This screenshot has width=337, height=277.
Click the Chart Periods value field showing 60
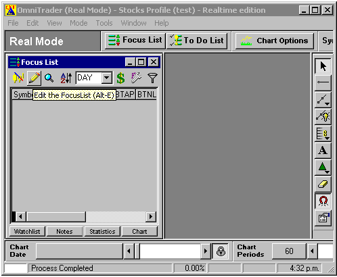[289, 251]
